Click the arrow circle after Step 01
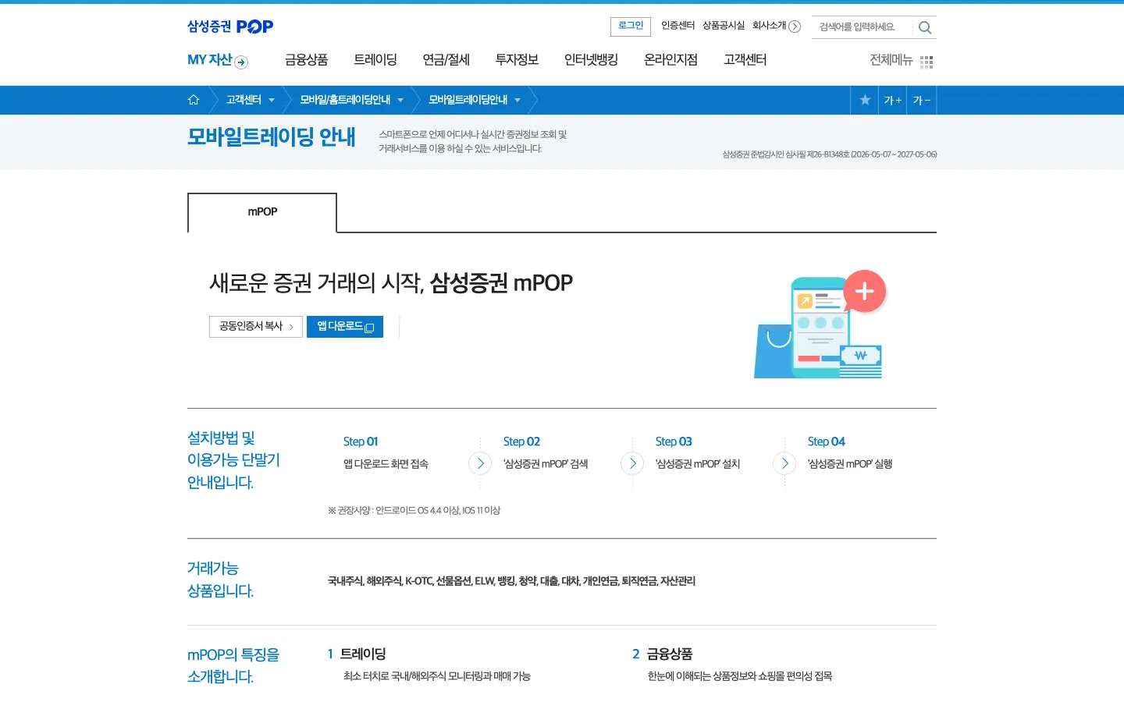 point(480,463)
